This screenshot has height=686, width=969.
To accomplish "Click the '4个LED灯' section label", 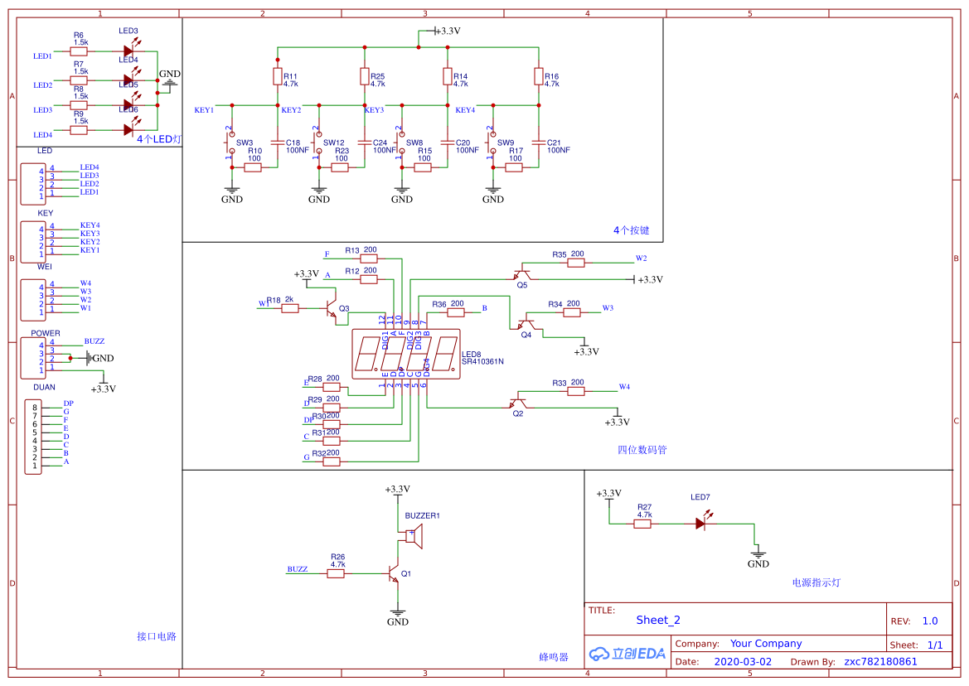I will [x=159, y=139].
